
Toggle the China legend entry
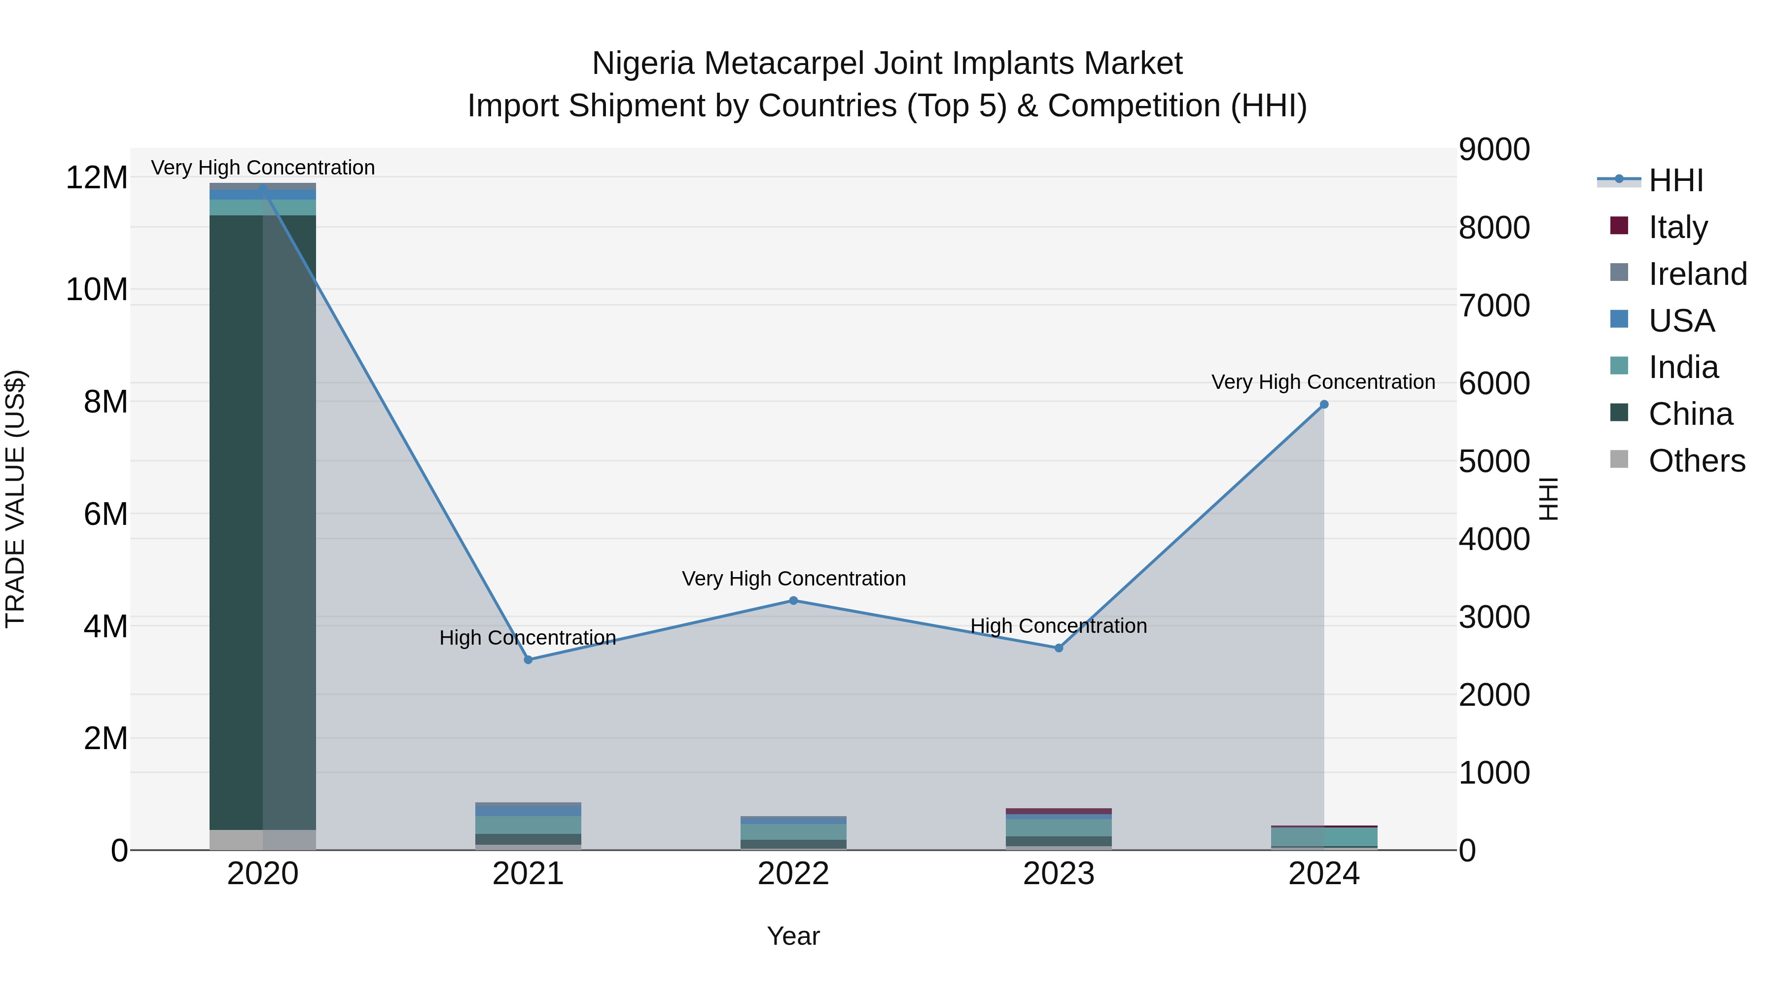pos(1671,414)
